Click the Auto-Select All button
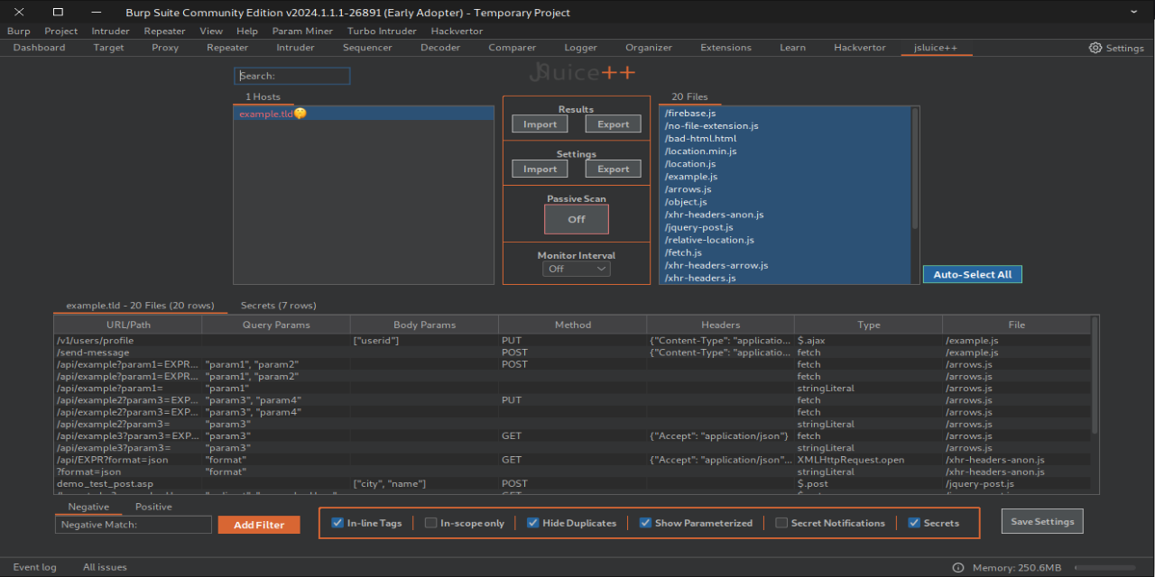Image resolution: width=1155 pixels, height=577 pixels. coord(972,274)
